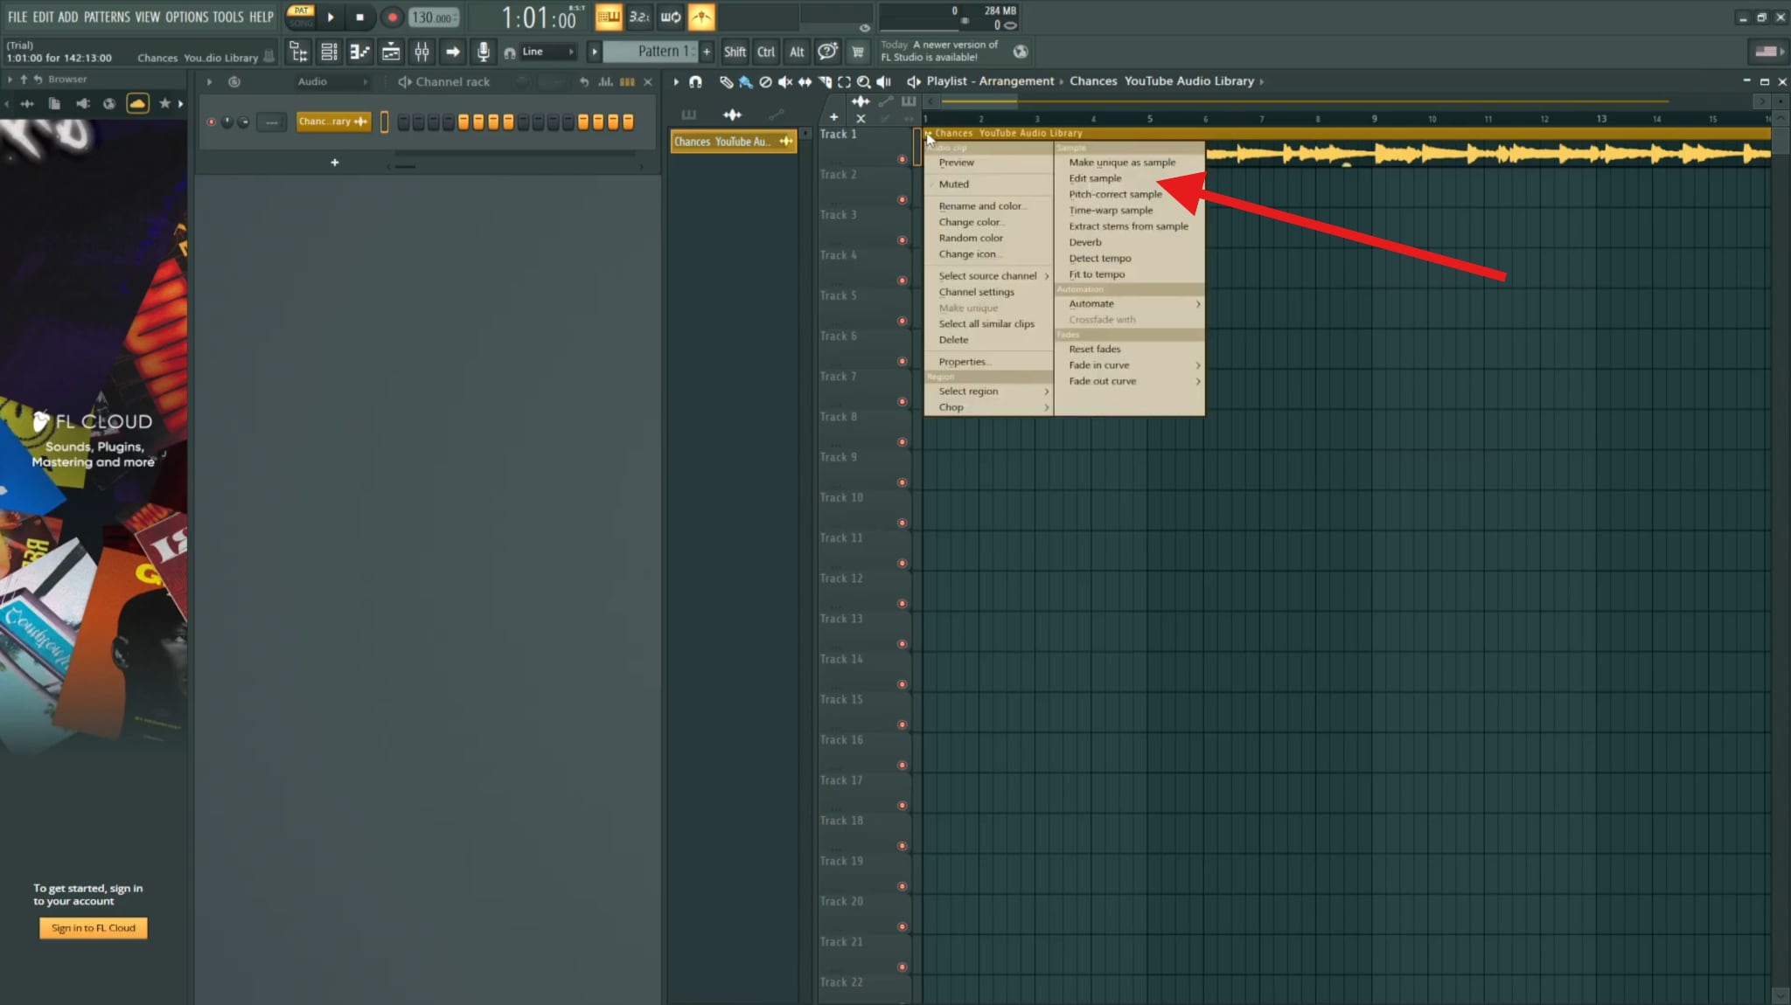
Task: Click the Sign in to FL Cloud button
Action: pos(92,928)
